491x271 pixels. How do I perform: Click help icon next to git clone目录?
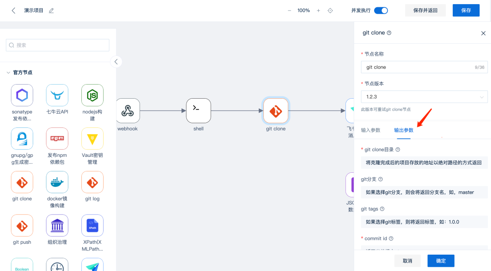coord(398,150)
